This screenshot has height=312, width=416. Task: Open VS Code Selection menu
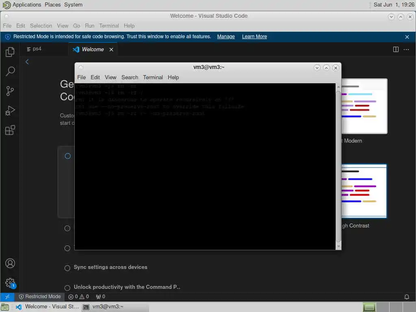coord(41,26)
